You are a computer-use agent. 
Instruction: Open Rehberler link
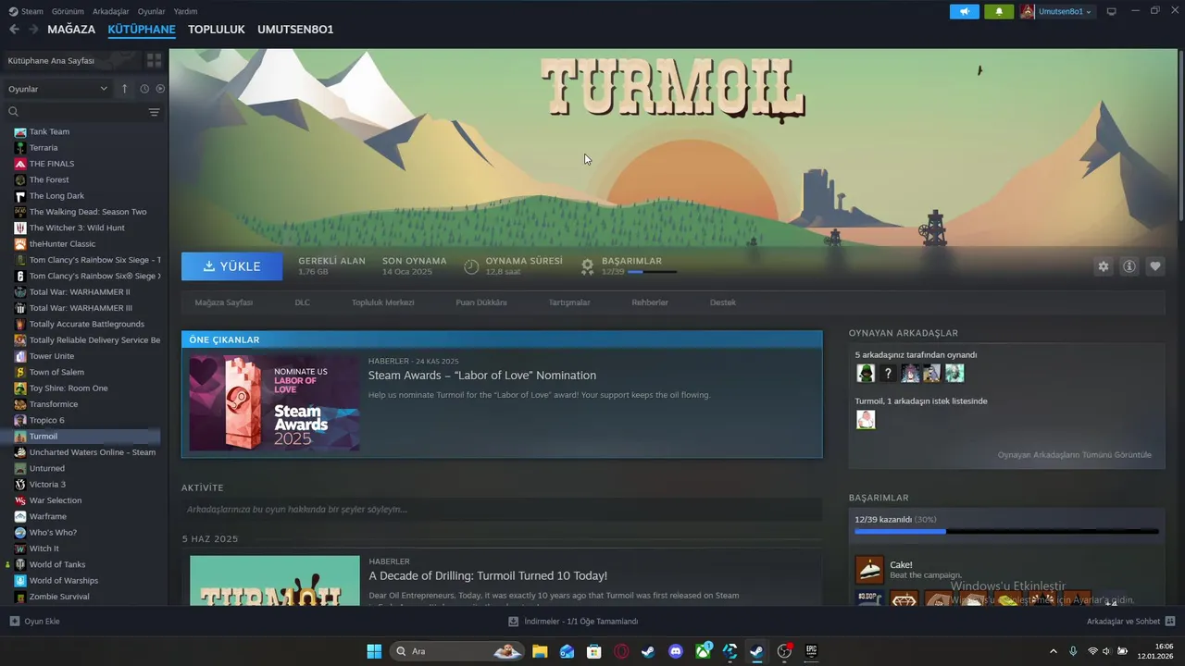tap(650, 302)
